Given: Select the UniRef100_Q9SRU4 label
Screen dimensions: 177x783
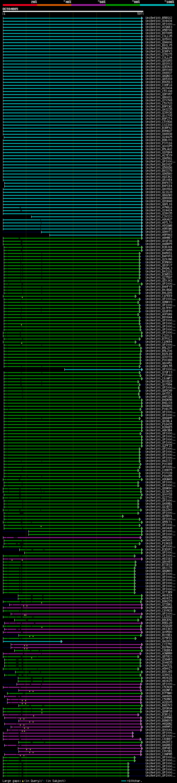Looking at the screenshot, I should pos(159,708).
